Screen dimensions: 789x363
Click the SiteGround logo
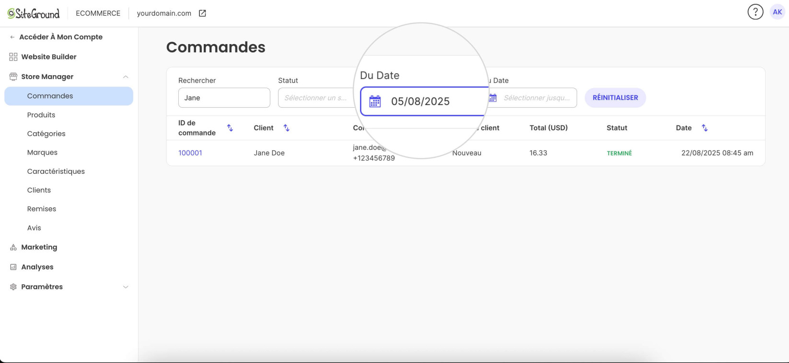coord(34,13)
